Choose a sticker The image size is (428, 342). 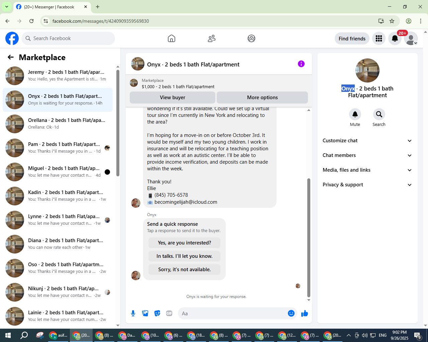point(157,313)
